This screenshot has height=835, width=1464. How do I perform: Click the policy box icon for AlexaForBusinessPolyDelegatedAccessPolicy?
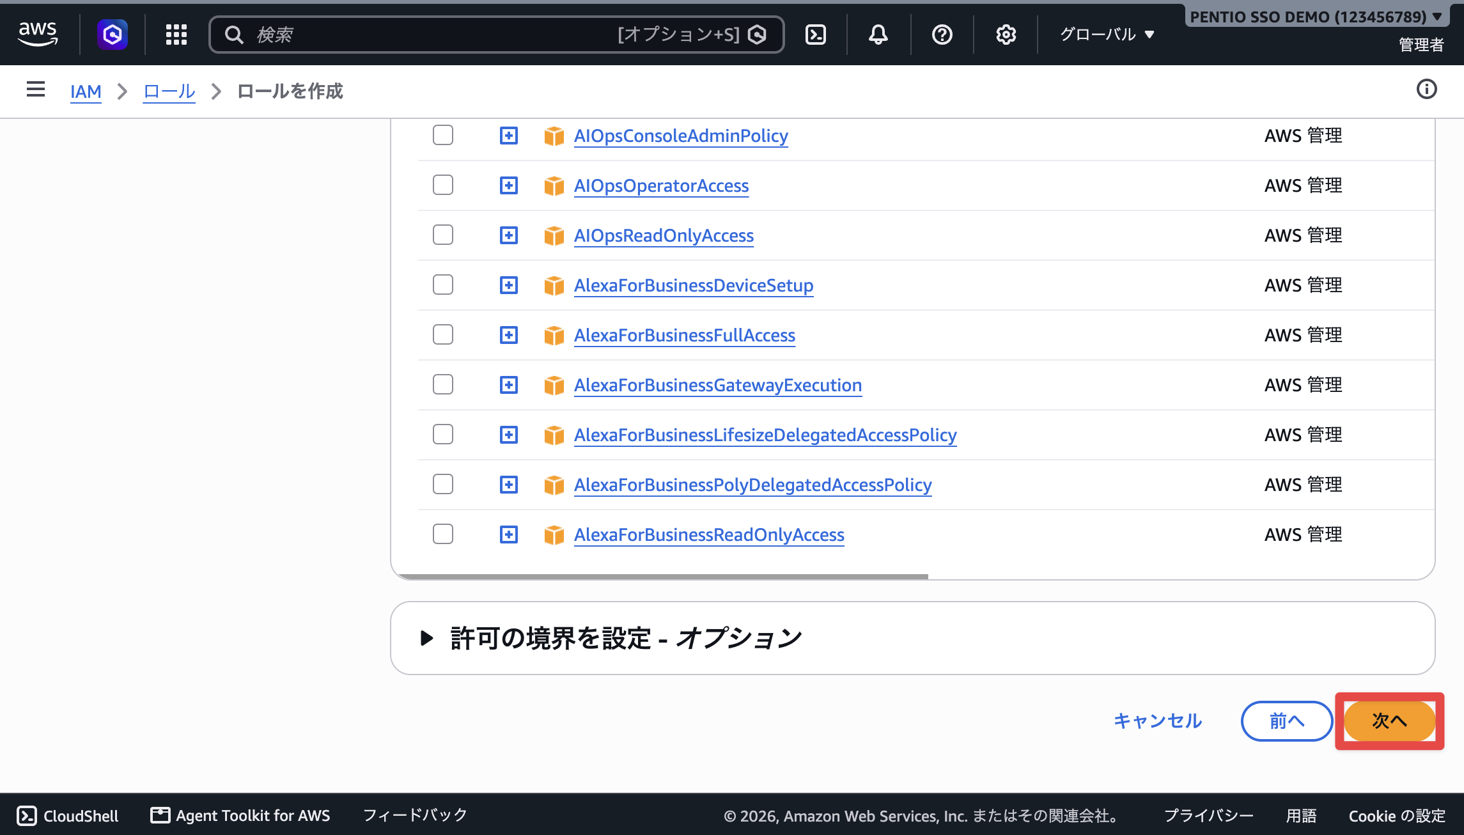554,485
